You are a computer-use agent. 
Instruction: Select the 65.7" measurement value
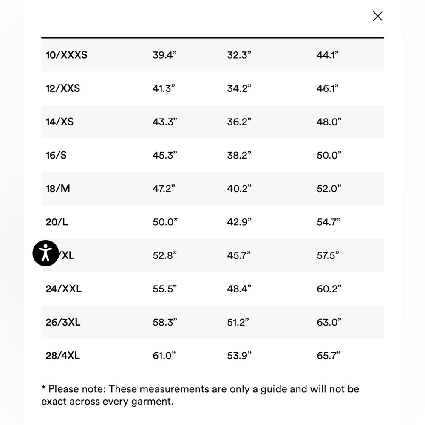click(x=329, y=356)
